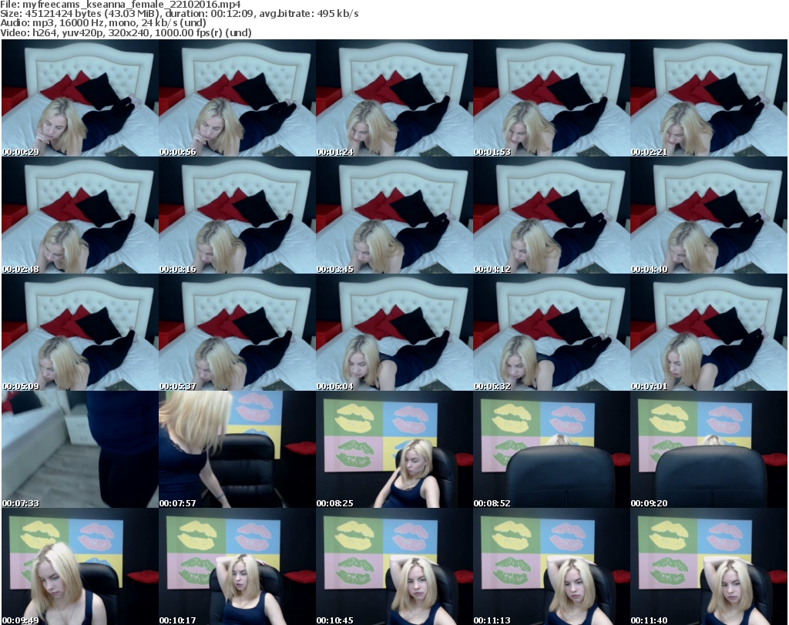Viewport: 789px width, 625px height.
Task: Select the thumbnail stamped 00:00:29
Action: (80, 98)
